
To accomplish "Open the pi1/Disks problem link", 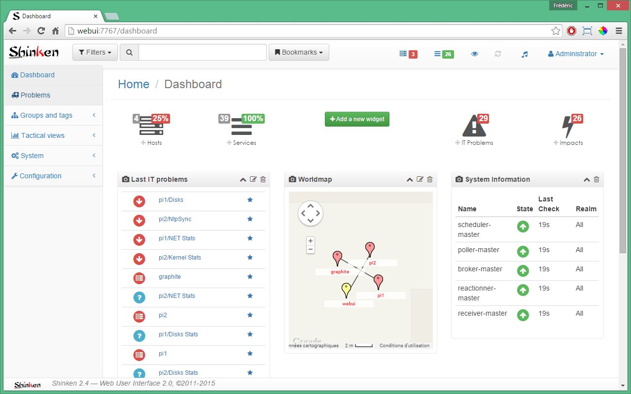I will (171, 200).
